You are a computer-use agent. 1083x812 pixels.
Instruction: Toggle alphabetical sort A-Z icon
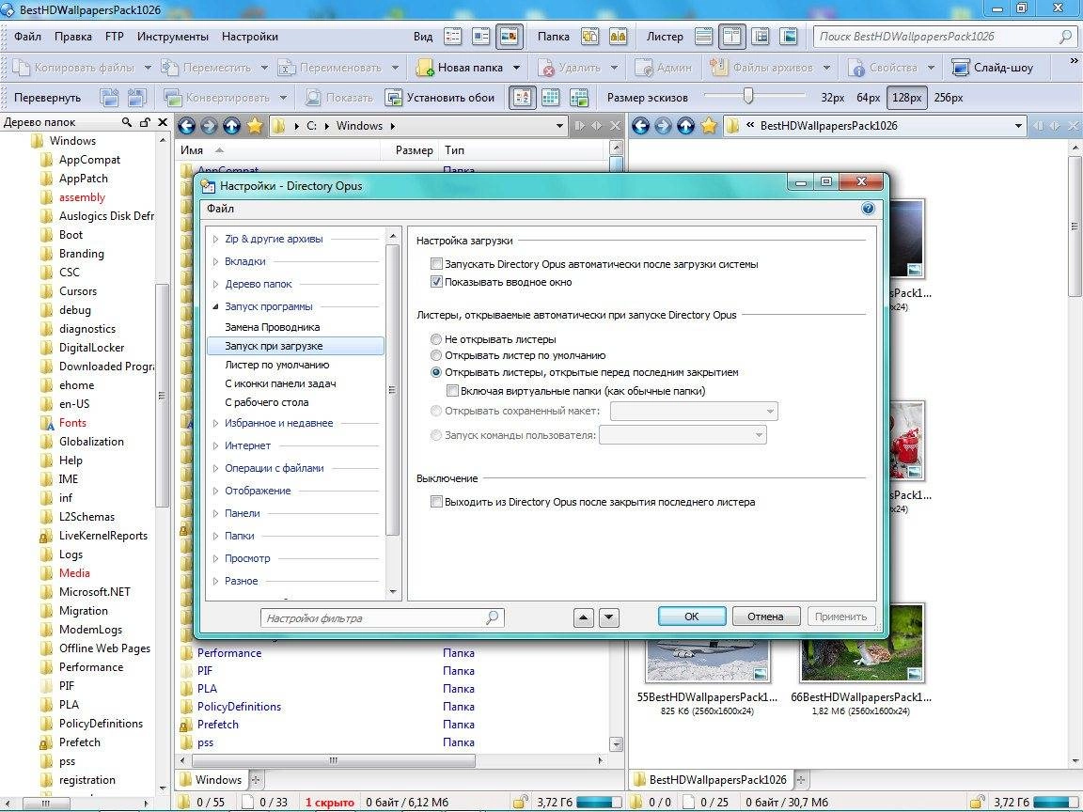[x=522, y=98]
